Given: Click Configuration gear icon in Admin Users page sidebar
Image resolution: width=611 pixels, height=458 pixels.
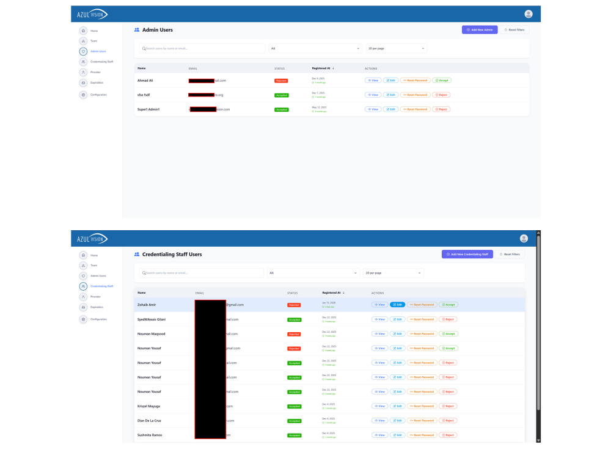Looking at the screenshot, I should point(83,95).
